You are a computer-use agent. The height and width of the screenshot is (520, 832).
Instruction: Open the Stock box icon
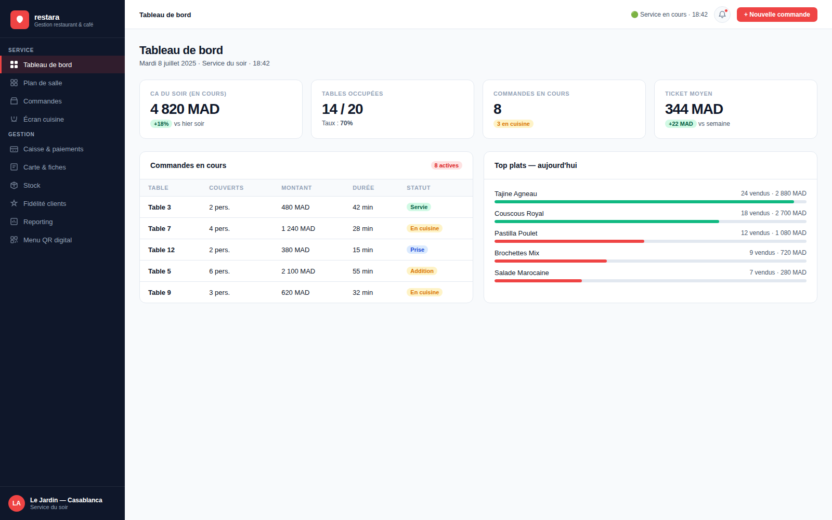pyautogui.click(x=14, y=185)
